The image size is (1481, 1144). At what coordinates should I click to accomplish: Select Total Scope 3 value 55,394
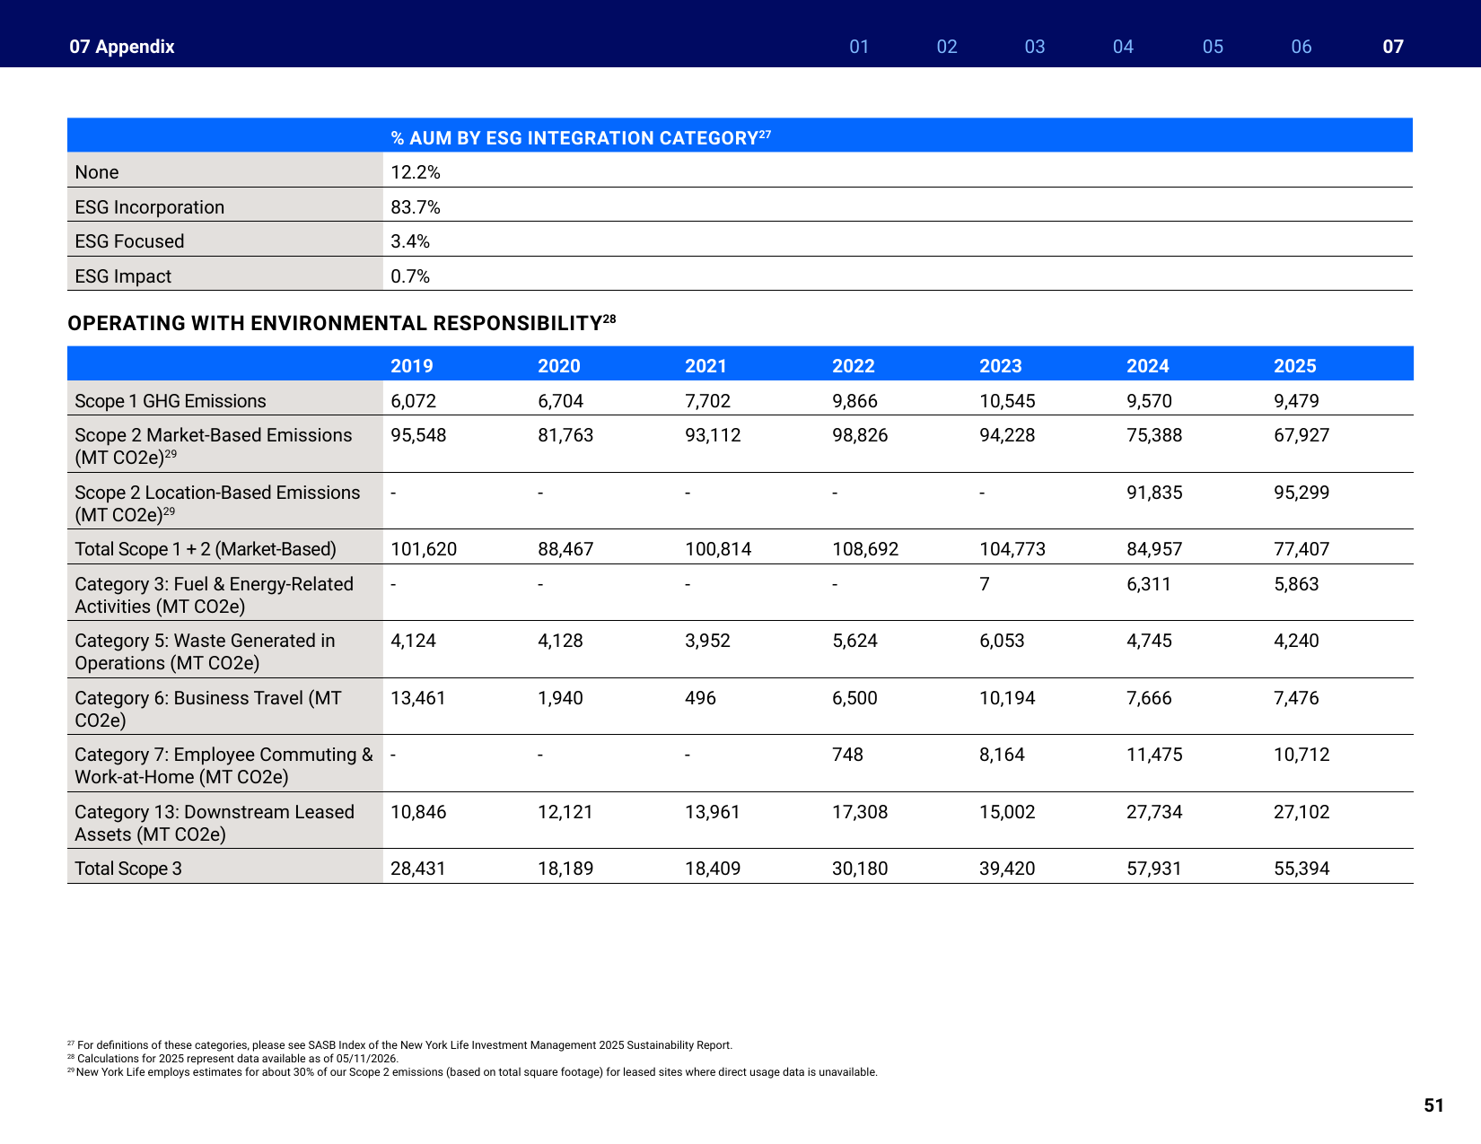1301,869
